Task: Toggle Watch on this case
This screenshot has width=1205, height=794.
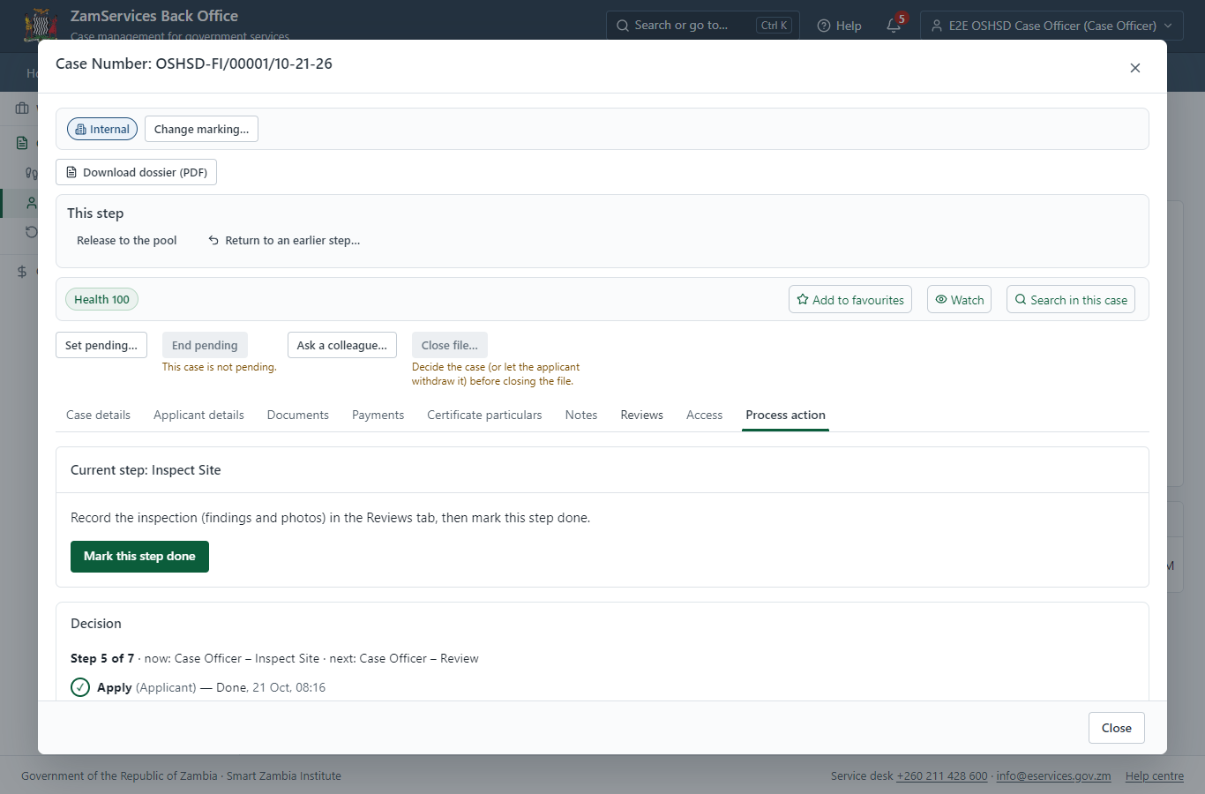Action: point(959,299)
